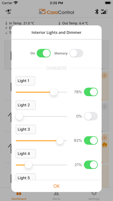The height and width of the screenshot is (201, 113).
Task: Switch off Light 1 toggle at 78%
Action: [91, 92]
